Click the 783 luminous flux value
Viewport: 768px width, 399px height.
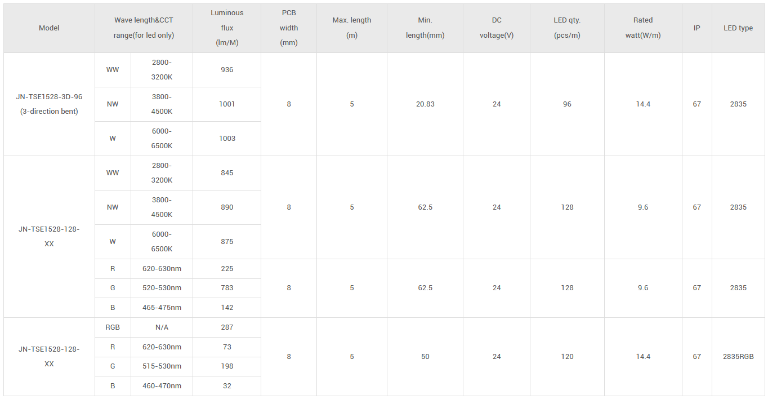click(x=227, y=288)
